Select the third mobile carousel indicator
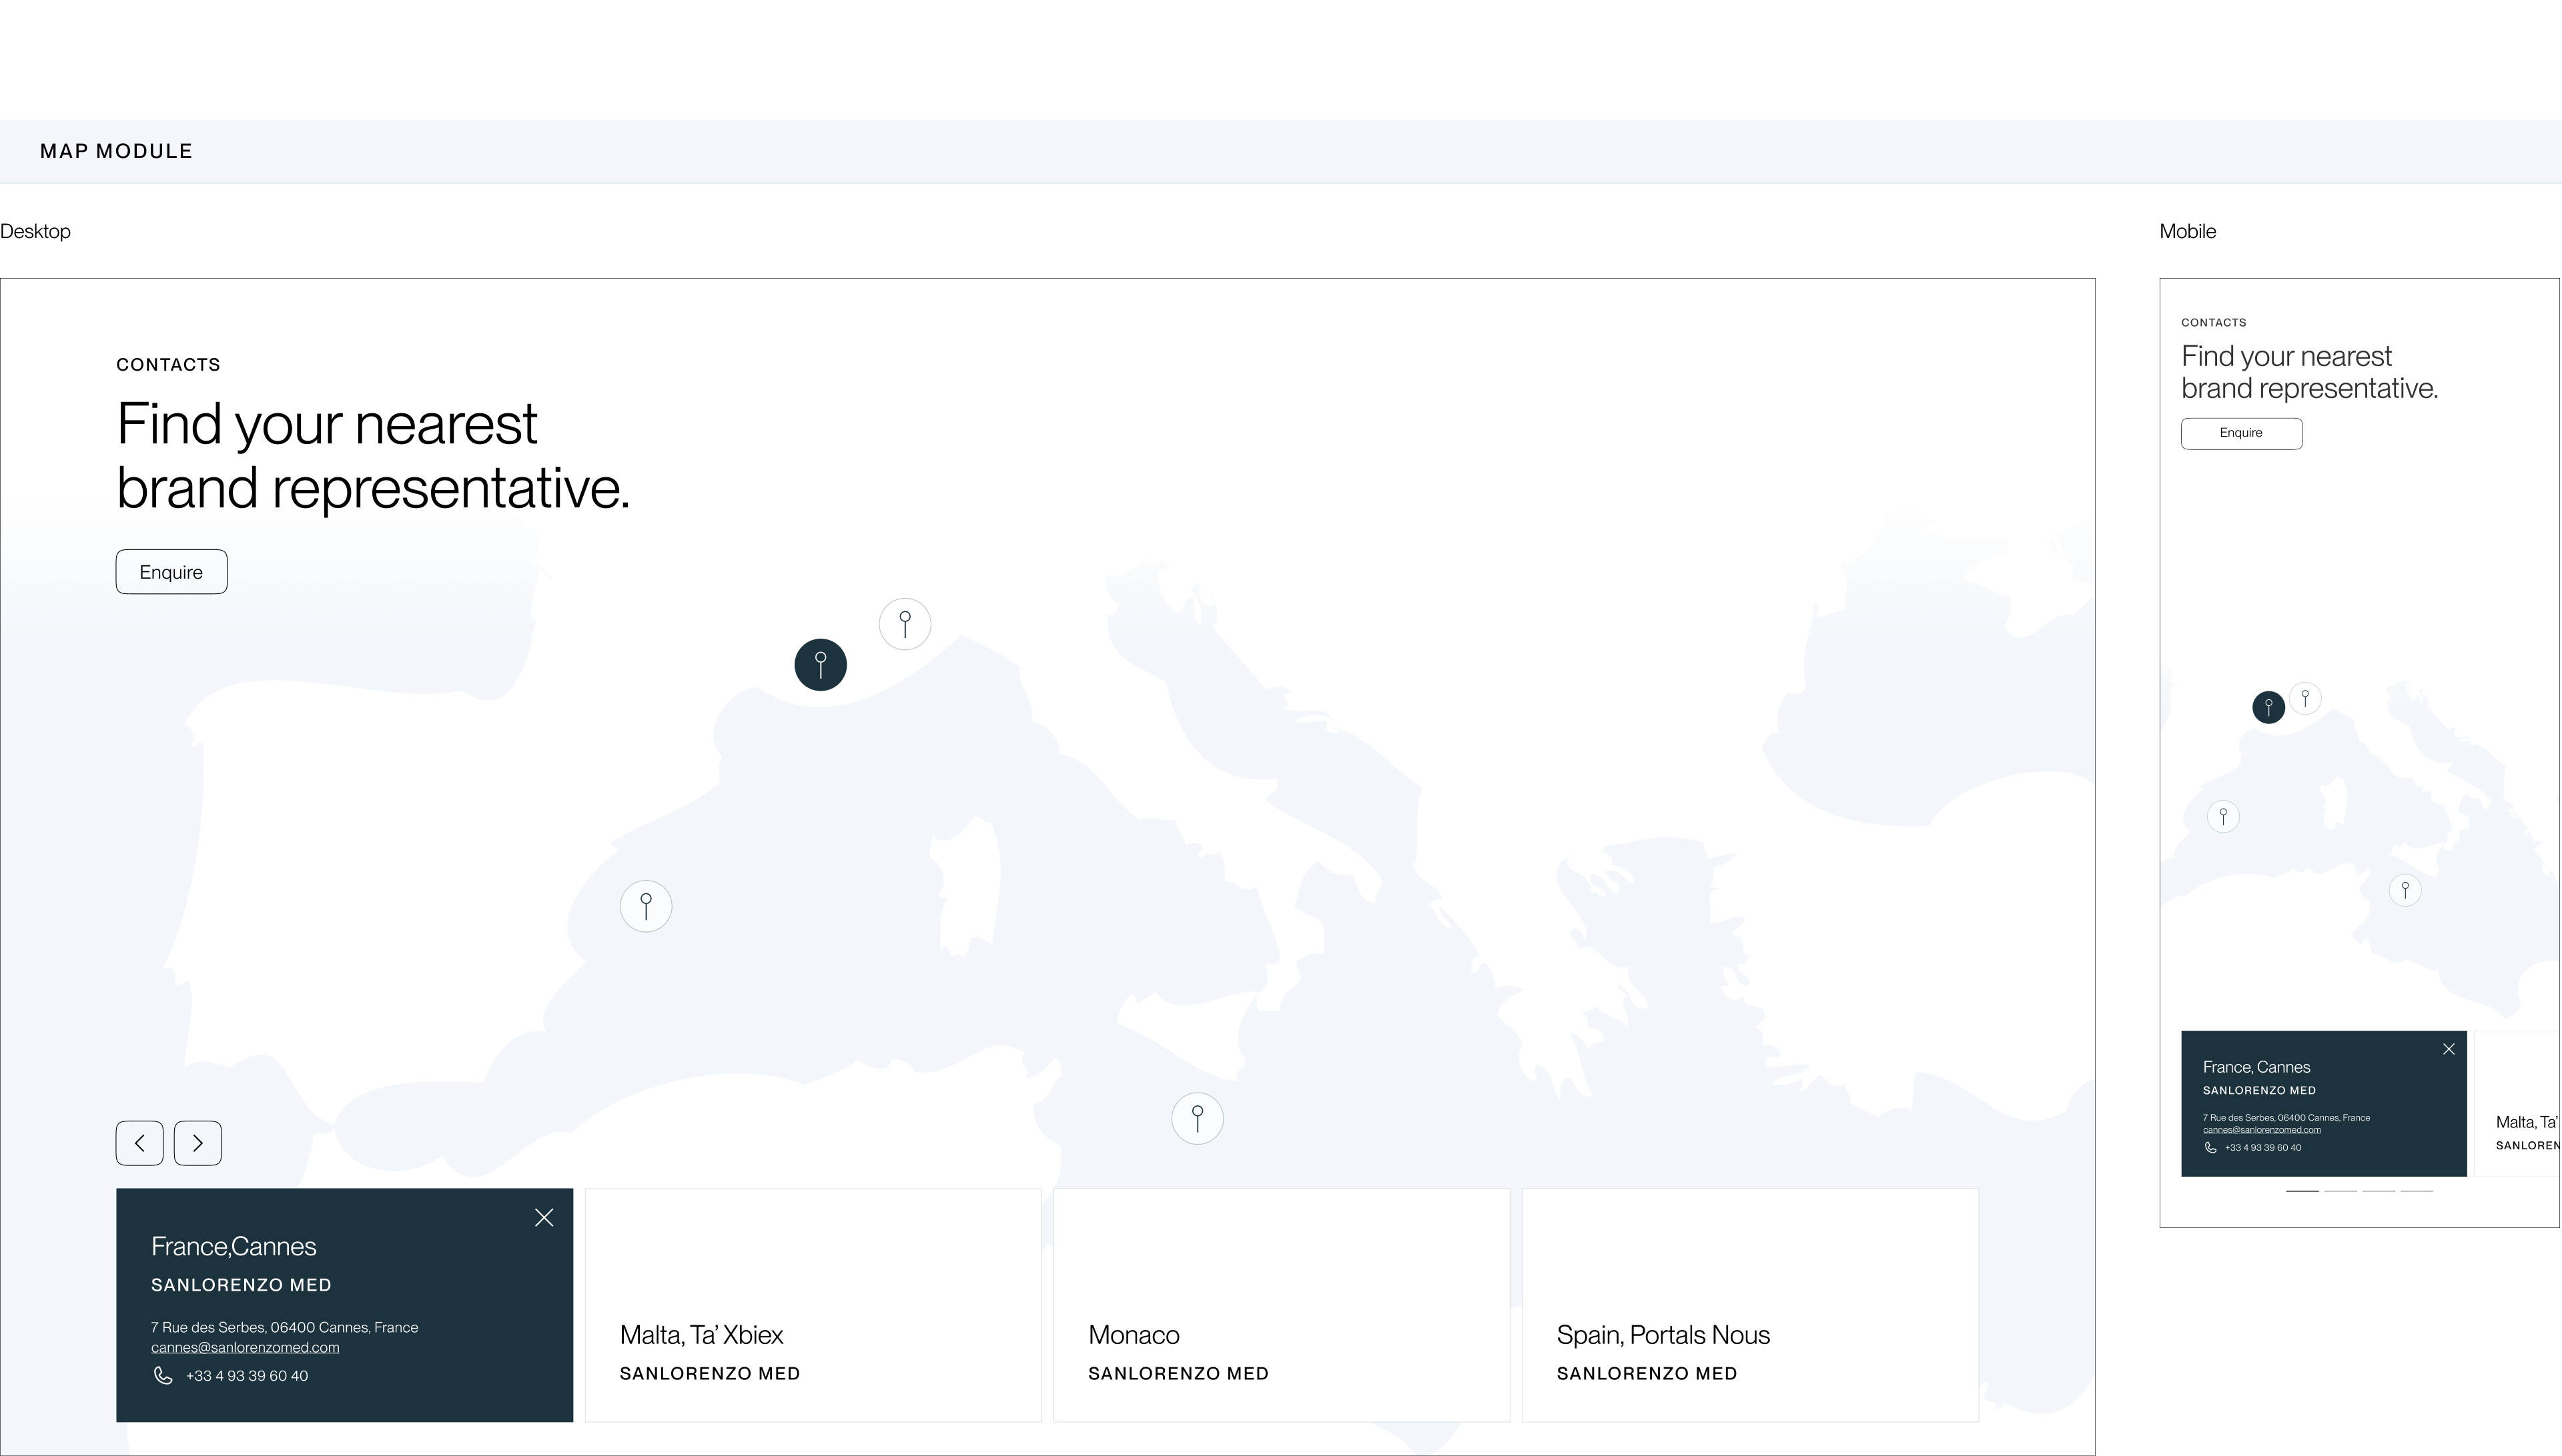The height and width of the screenshot is (1456, 2562). [x=2378, y=1191]
